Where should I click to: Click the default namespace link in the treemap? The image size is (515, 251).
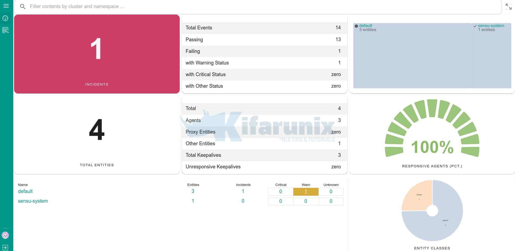(x=365, y=26)
